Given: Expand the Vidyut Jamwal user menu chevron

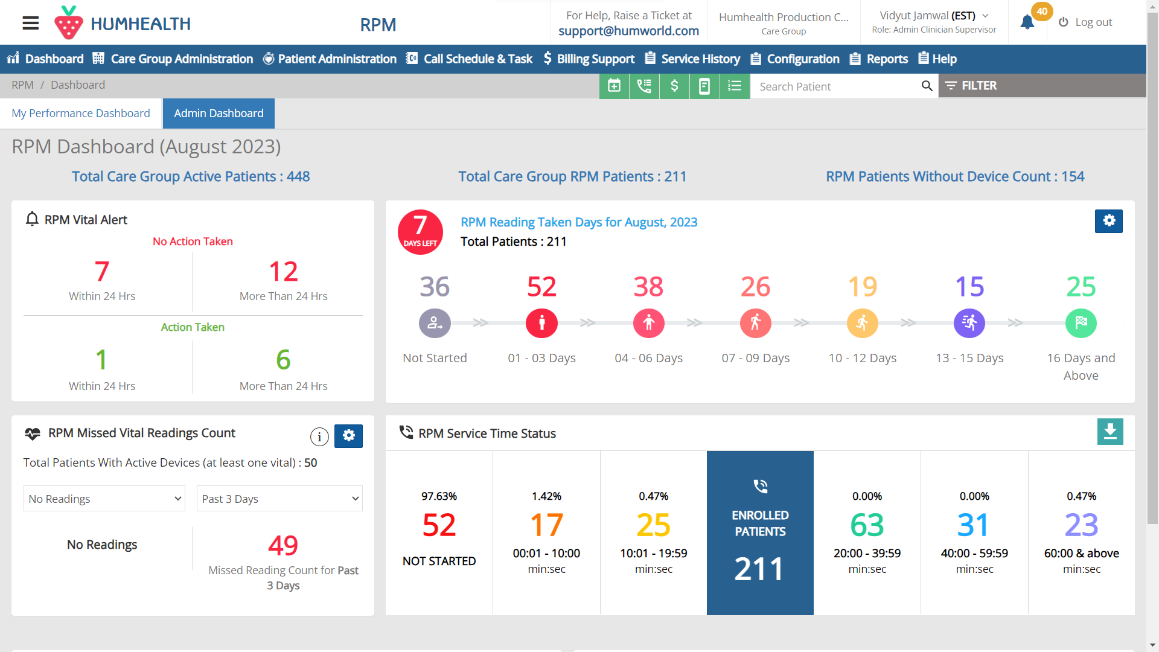Looking at the screenshot, I should (986, 16).
